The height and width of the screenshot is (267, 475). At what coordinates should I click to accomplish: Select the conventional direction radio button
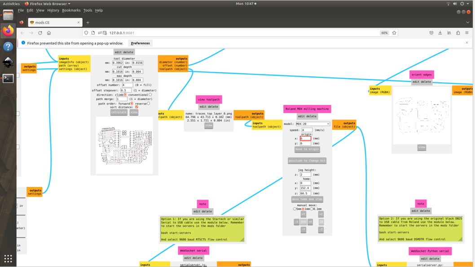point(150,94)
